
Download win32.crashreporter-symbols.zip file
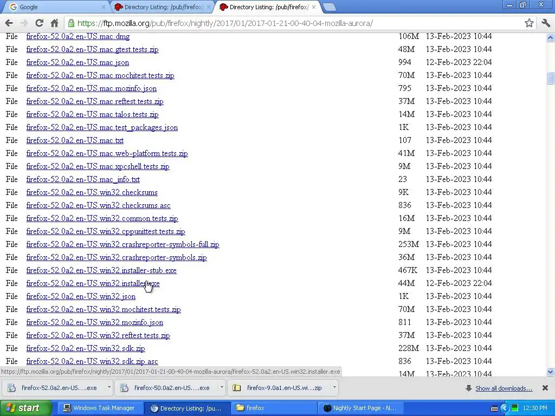coord(117,257)
